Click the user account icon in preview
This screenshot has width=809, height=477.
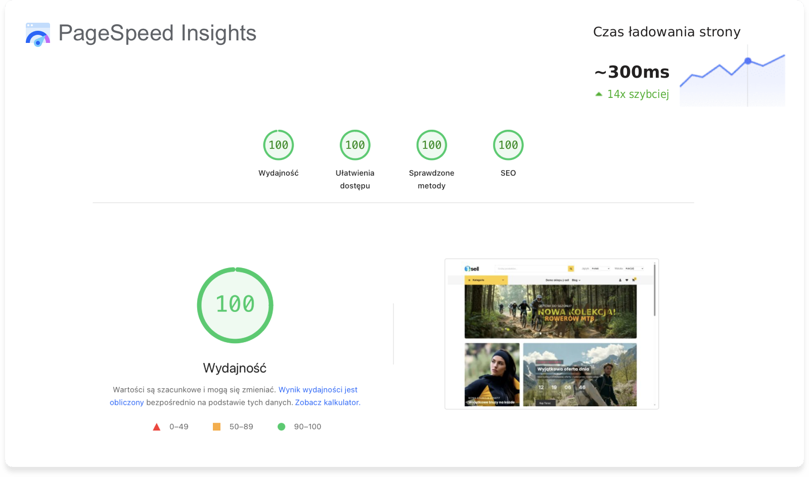tap(620, 280)
